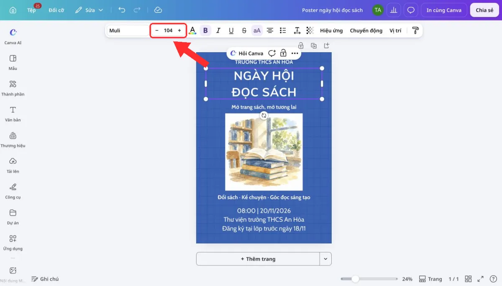Image resolution: width=502 pixels, height=286 pixels.
Task: Open Trang pages view
Action: [430, 279]
